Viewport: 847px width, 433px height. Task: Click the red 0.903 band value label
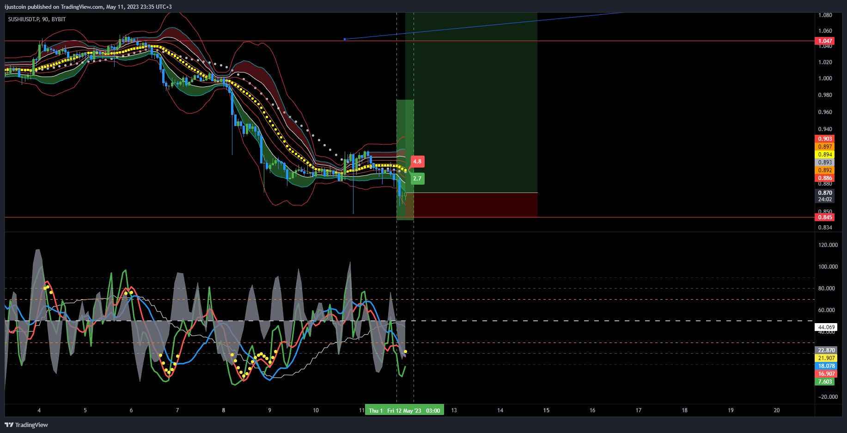click(x=825, y=139)
